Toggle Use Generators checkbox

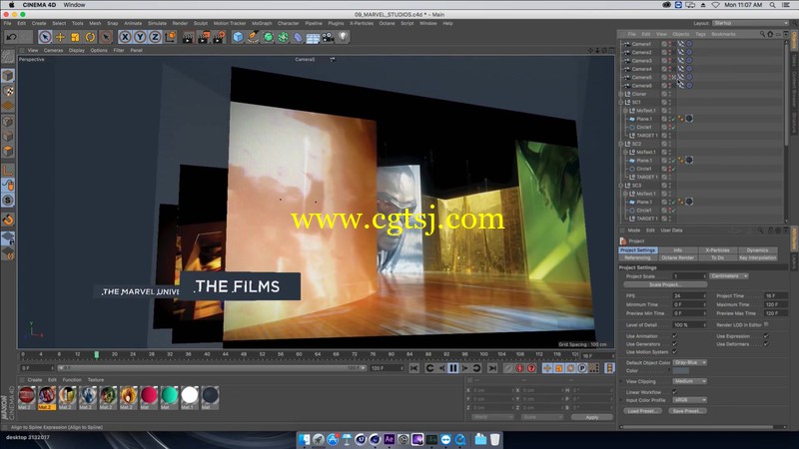pyautogui.click(x=675, y=344)
